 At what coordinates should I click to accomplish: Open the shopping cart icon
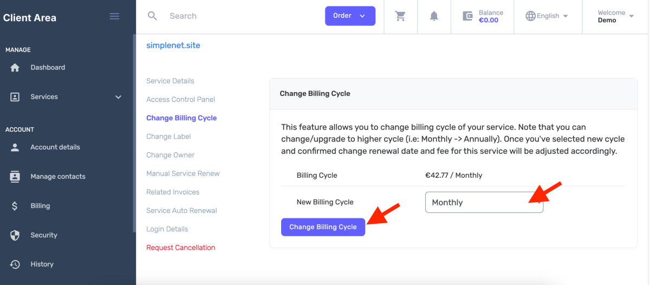pos(401,16)
